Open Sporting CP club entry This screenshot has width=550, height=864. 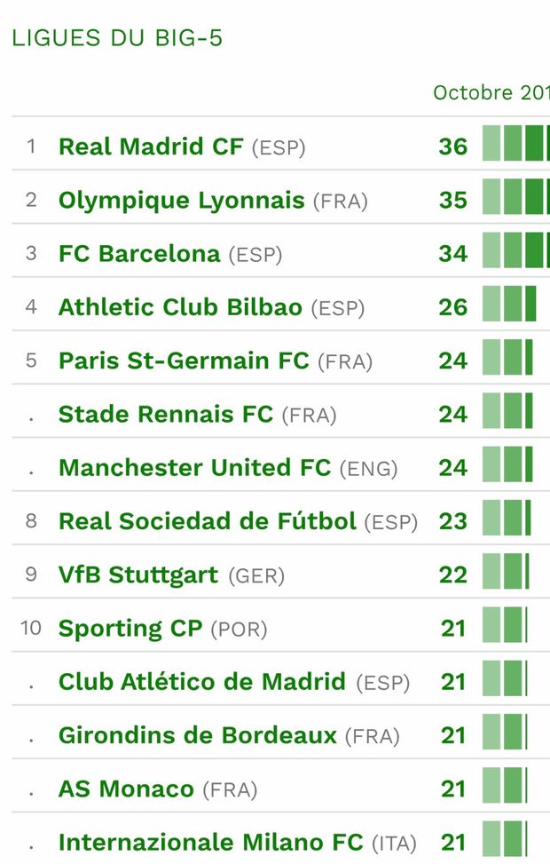130,629
